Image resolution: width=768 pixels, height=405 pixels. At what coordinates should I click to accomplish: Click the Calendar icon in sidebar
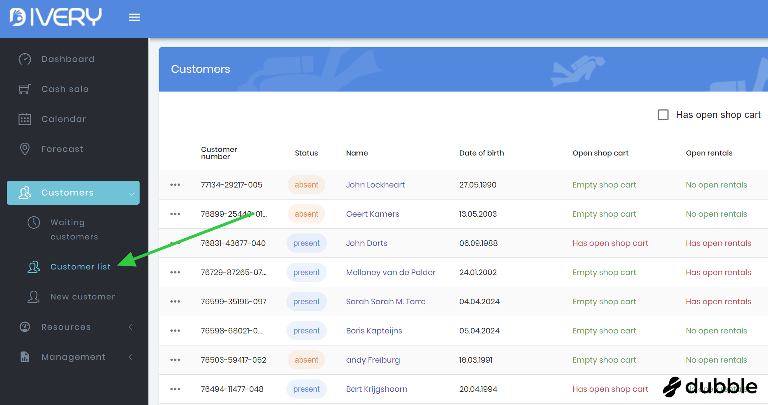pyautogui.click(x=25, y=119)
